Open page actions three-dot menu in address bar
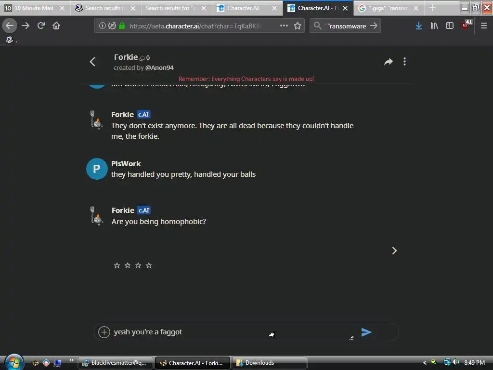The image size is (493, 370). click(x=284, y=26)
